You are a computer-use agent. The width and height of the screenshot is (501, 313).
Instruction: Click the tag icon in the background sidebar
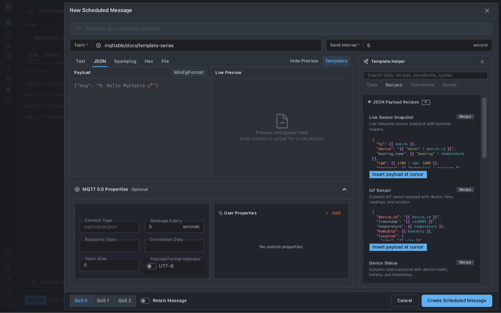coord(8,291)
